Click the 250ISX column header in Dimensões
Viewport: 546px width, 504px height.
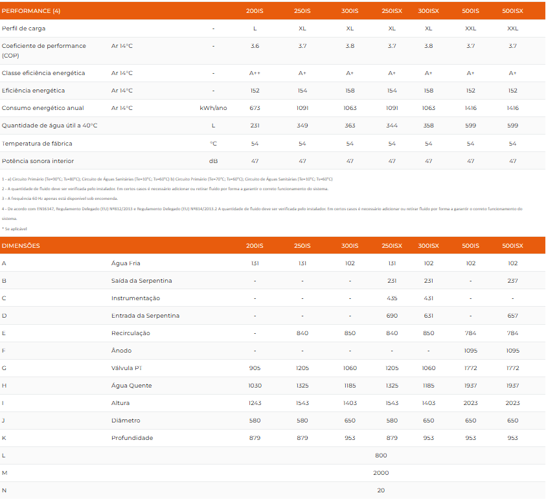[x=392, y=246]
